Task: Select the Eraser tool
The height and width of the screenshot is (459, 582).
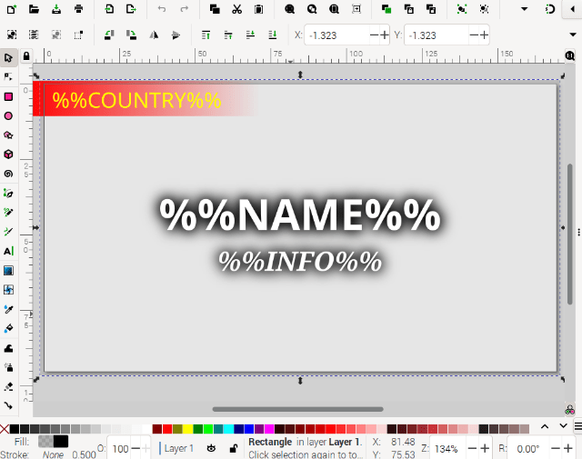Action: pos(8,386)
